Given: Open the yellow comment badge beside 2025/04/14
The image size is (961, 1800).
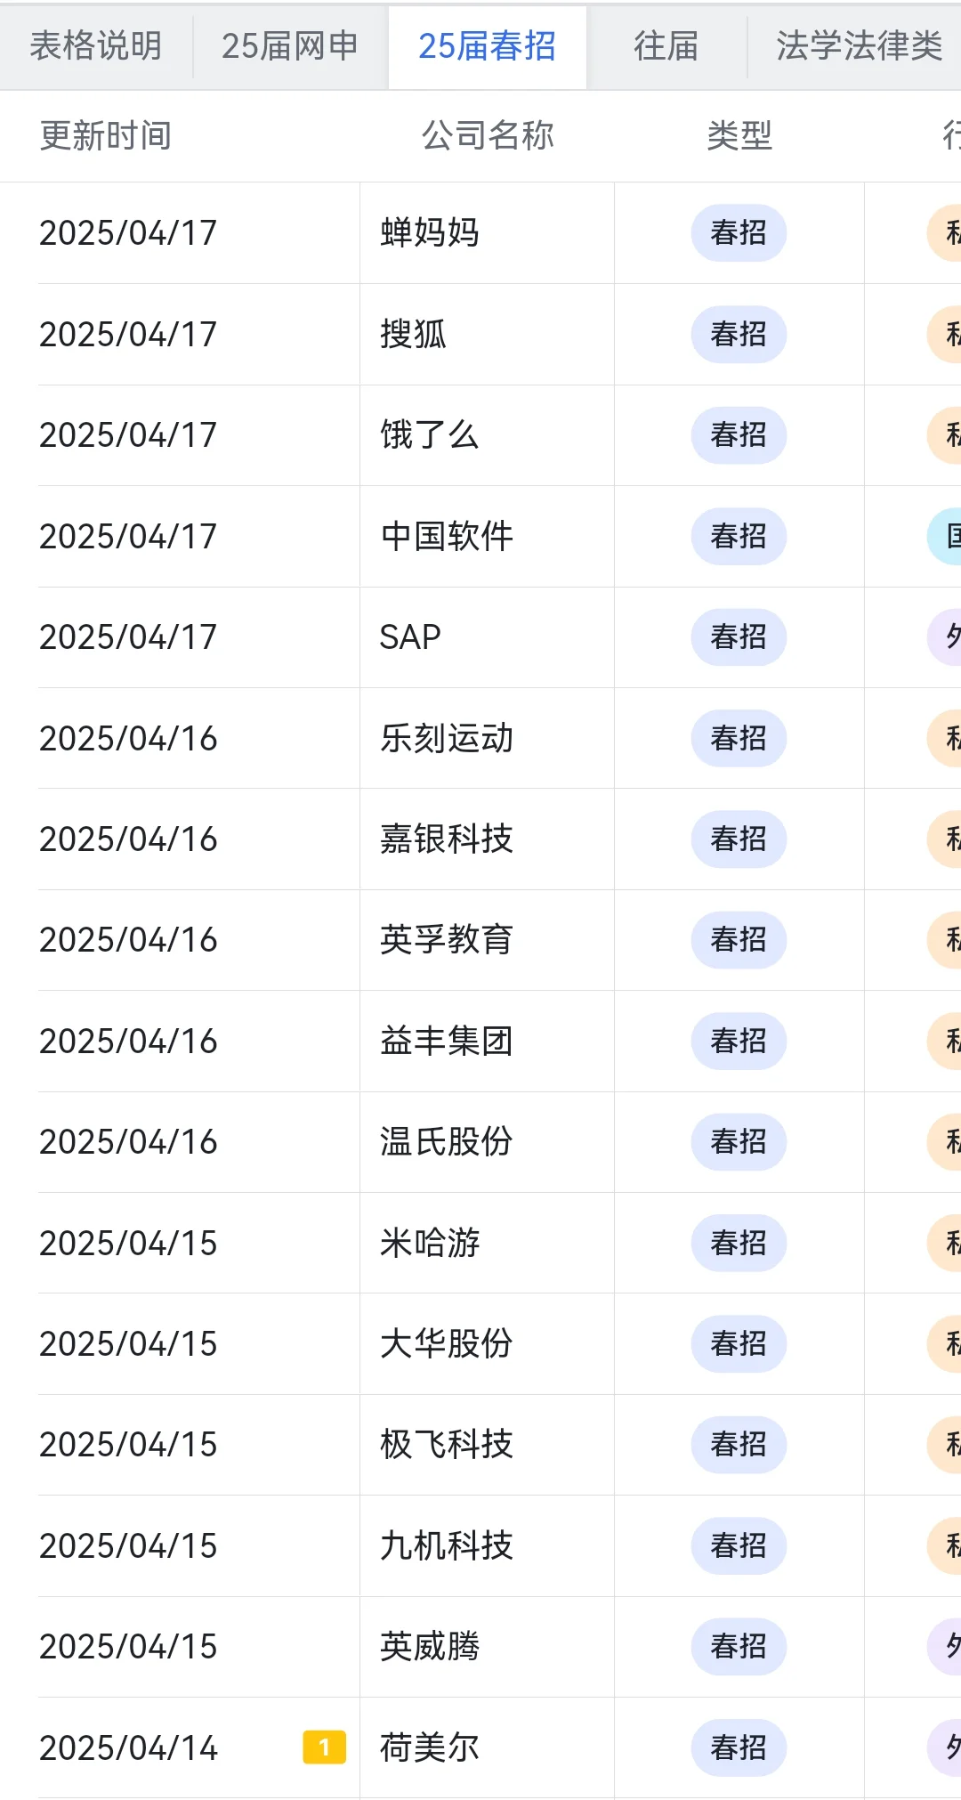Looking at the screenshot, I should [325, 1747].
